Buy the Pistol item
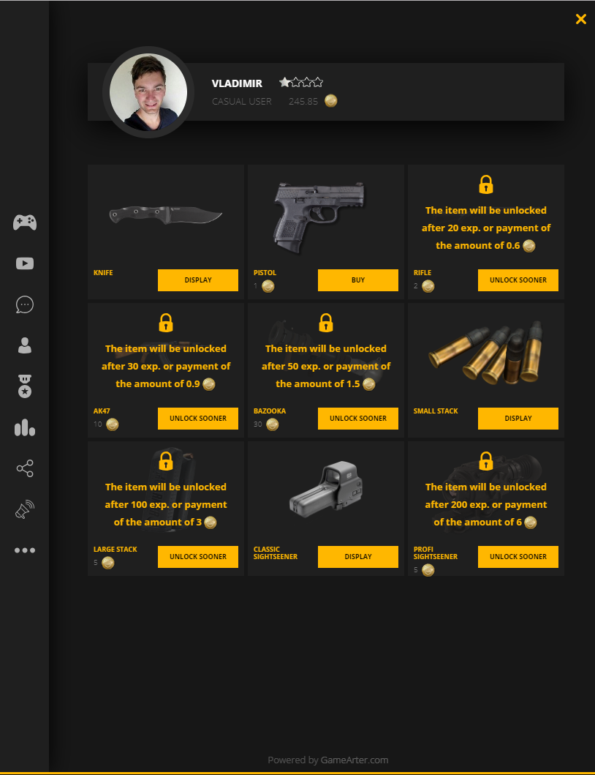The width and height of the screenshot is (595, 775). coord(358,280)
